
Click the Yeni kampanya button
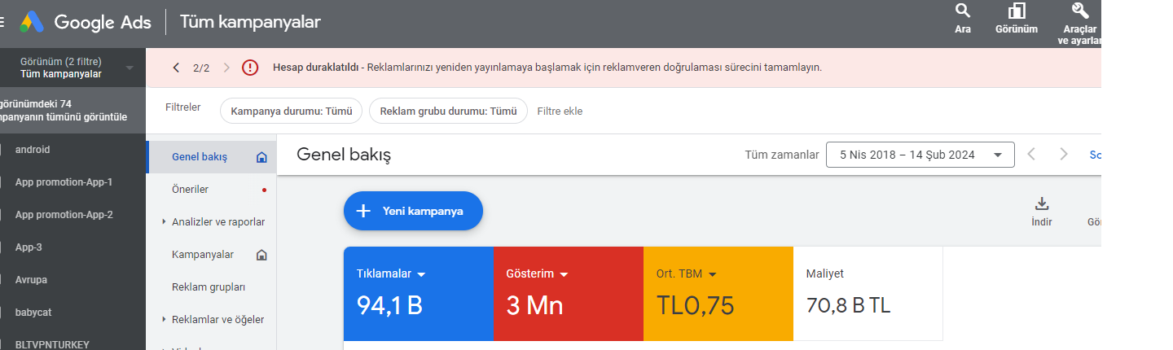(x=413, y=211)
